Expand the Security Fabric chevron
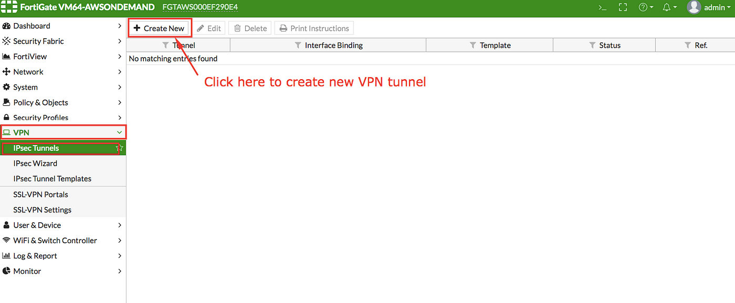 [120, 41]
